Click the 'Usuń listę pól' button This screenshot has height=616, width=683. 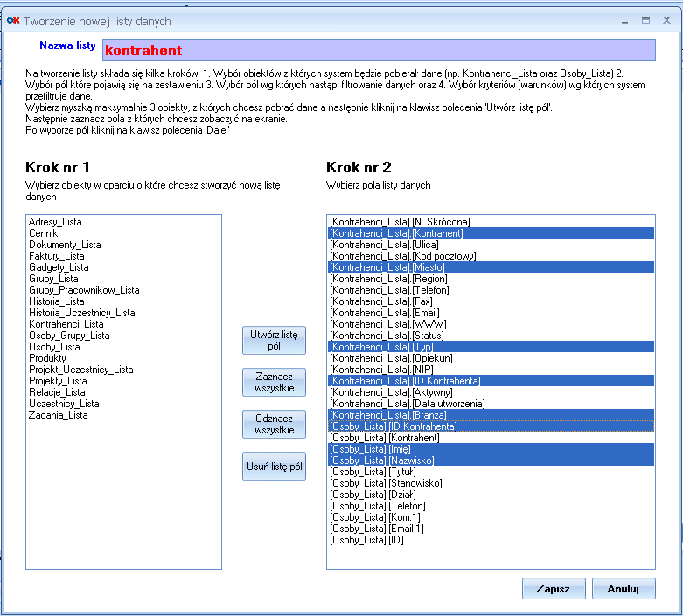pyautogui.click(x=274, y=467)
